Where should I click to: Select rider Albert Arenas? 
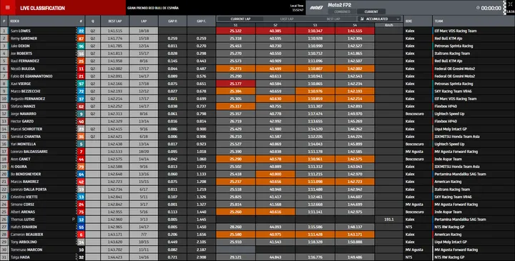(x=23, y=212)
